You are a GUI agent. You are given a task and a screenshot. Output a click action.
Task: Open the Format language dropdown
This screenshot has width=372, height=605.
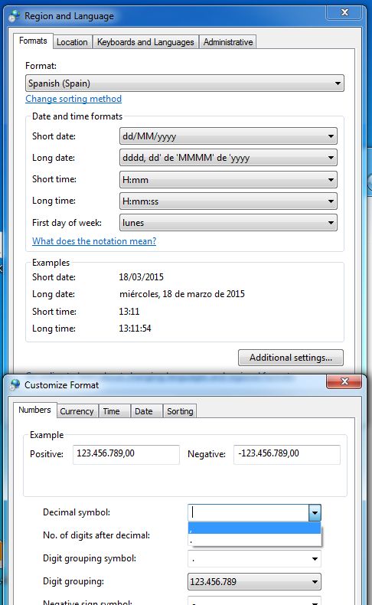pos(184,83)
